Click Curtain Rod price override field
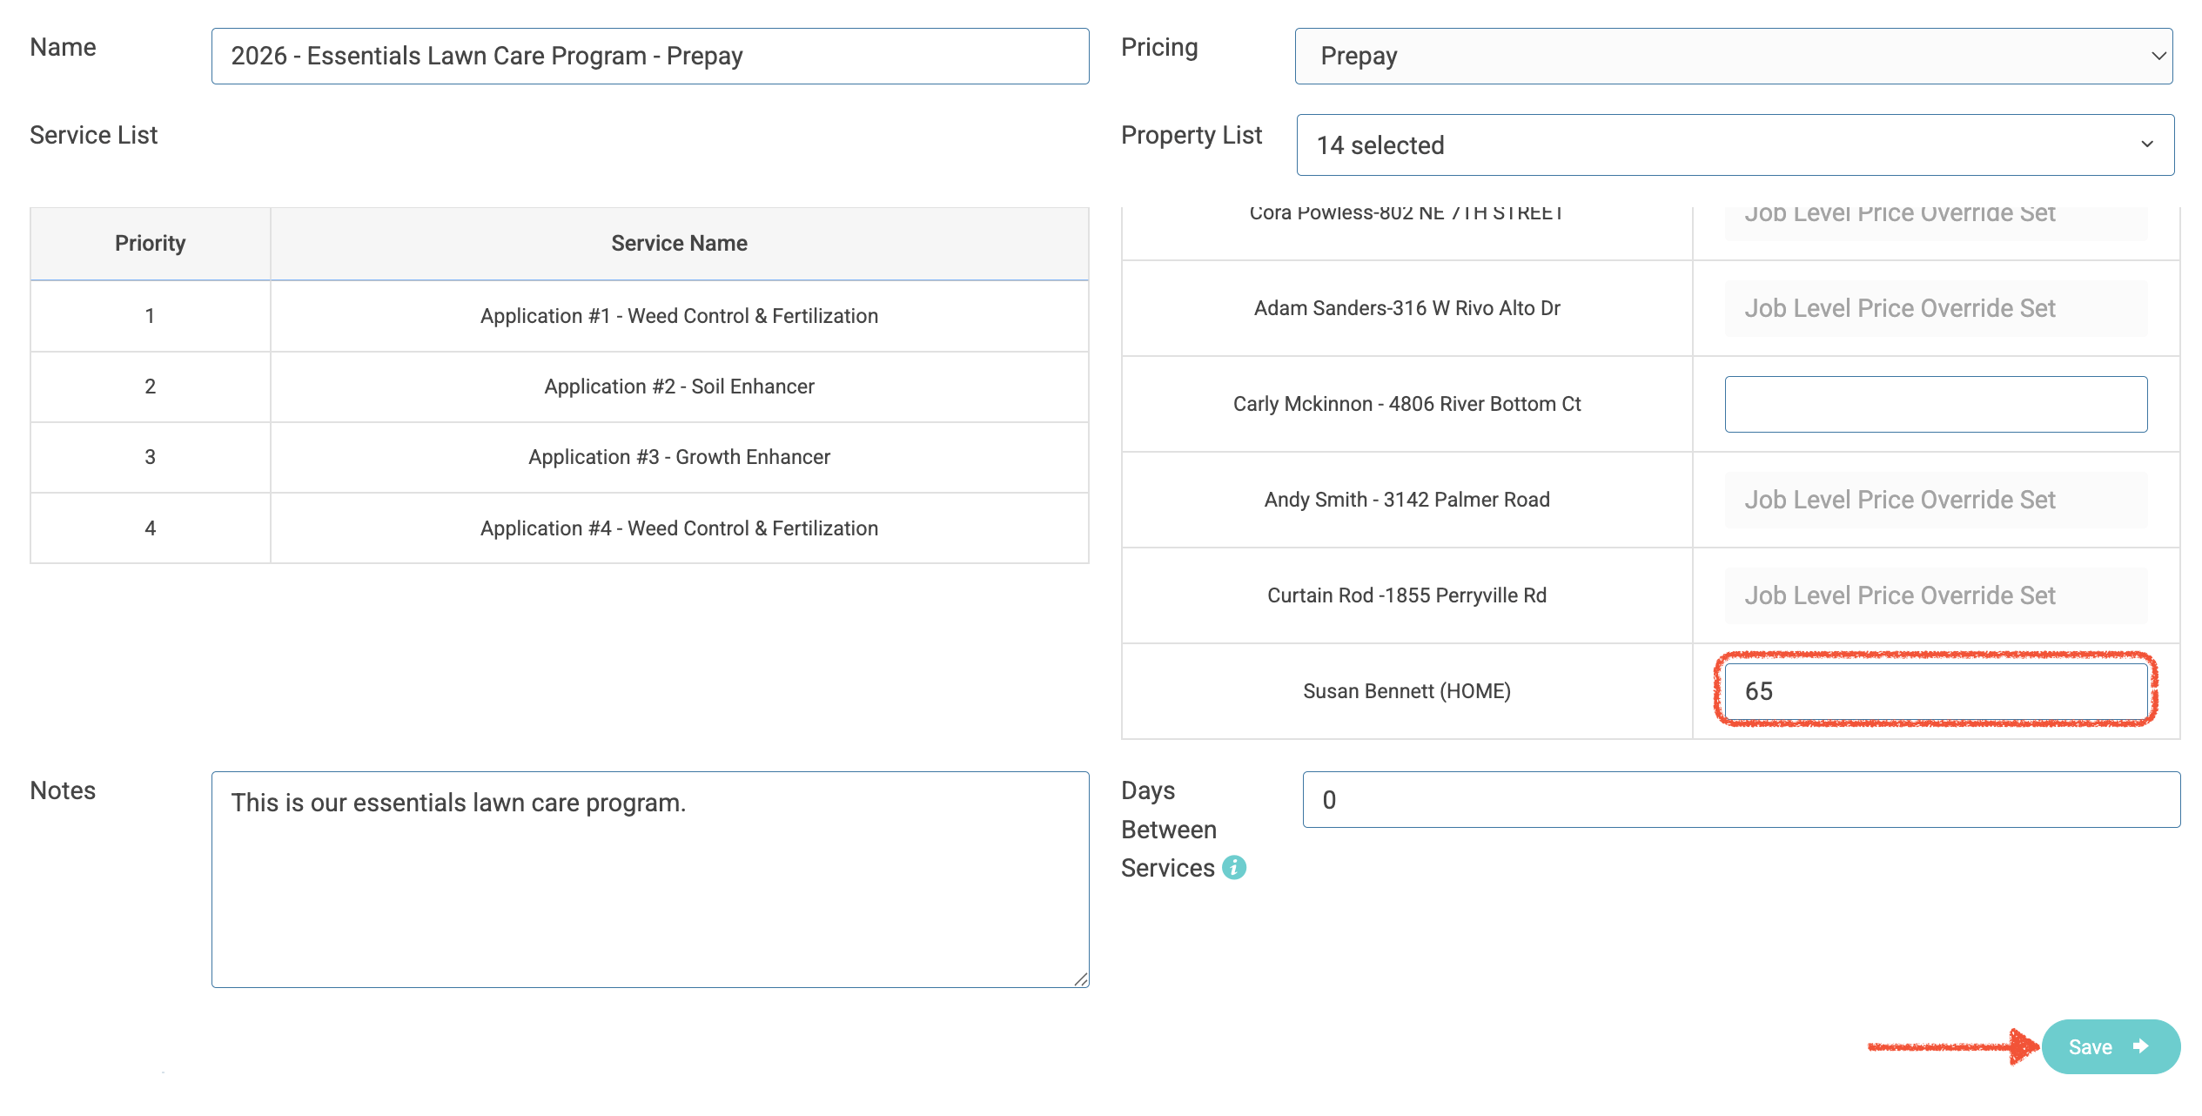The image size is (2202, 1116). (1935, 596)
